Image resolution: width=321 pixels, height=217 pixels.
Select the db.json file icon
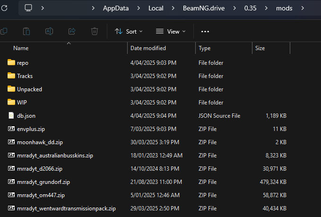click(x=11, y=115)
